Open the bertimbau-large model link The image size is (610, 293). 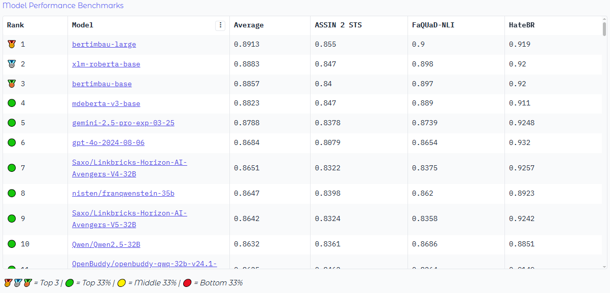[x=104, y=44]
